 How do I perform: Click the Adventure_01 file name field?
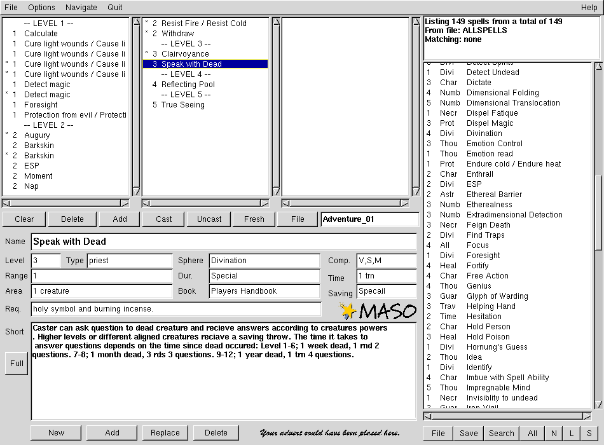coord(369,219)
